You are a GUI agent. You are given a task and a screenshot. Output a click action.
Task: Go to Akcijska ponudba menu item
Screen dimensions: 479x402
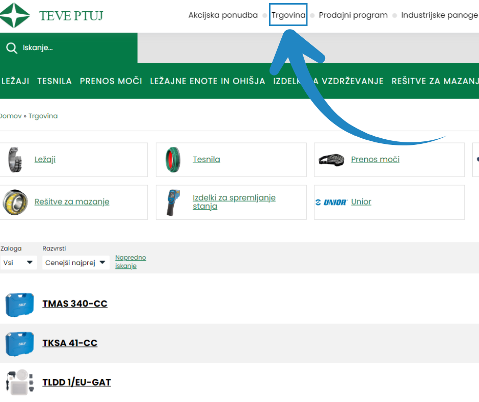click(223, 15)
